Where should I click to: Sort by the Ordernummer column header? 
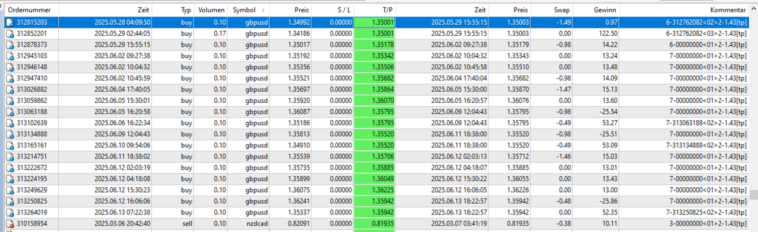(x=32, y=11)
